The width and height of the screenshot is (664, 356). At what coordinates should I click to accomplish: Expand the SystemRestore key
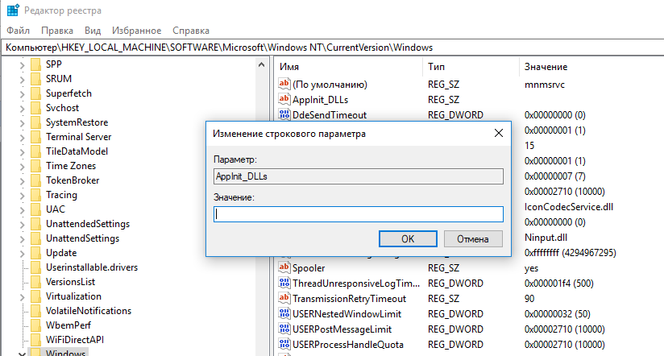21,122
